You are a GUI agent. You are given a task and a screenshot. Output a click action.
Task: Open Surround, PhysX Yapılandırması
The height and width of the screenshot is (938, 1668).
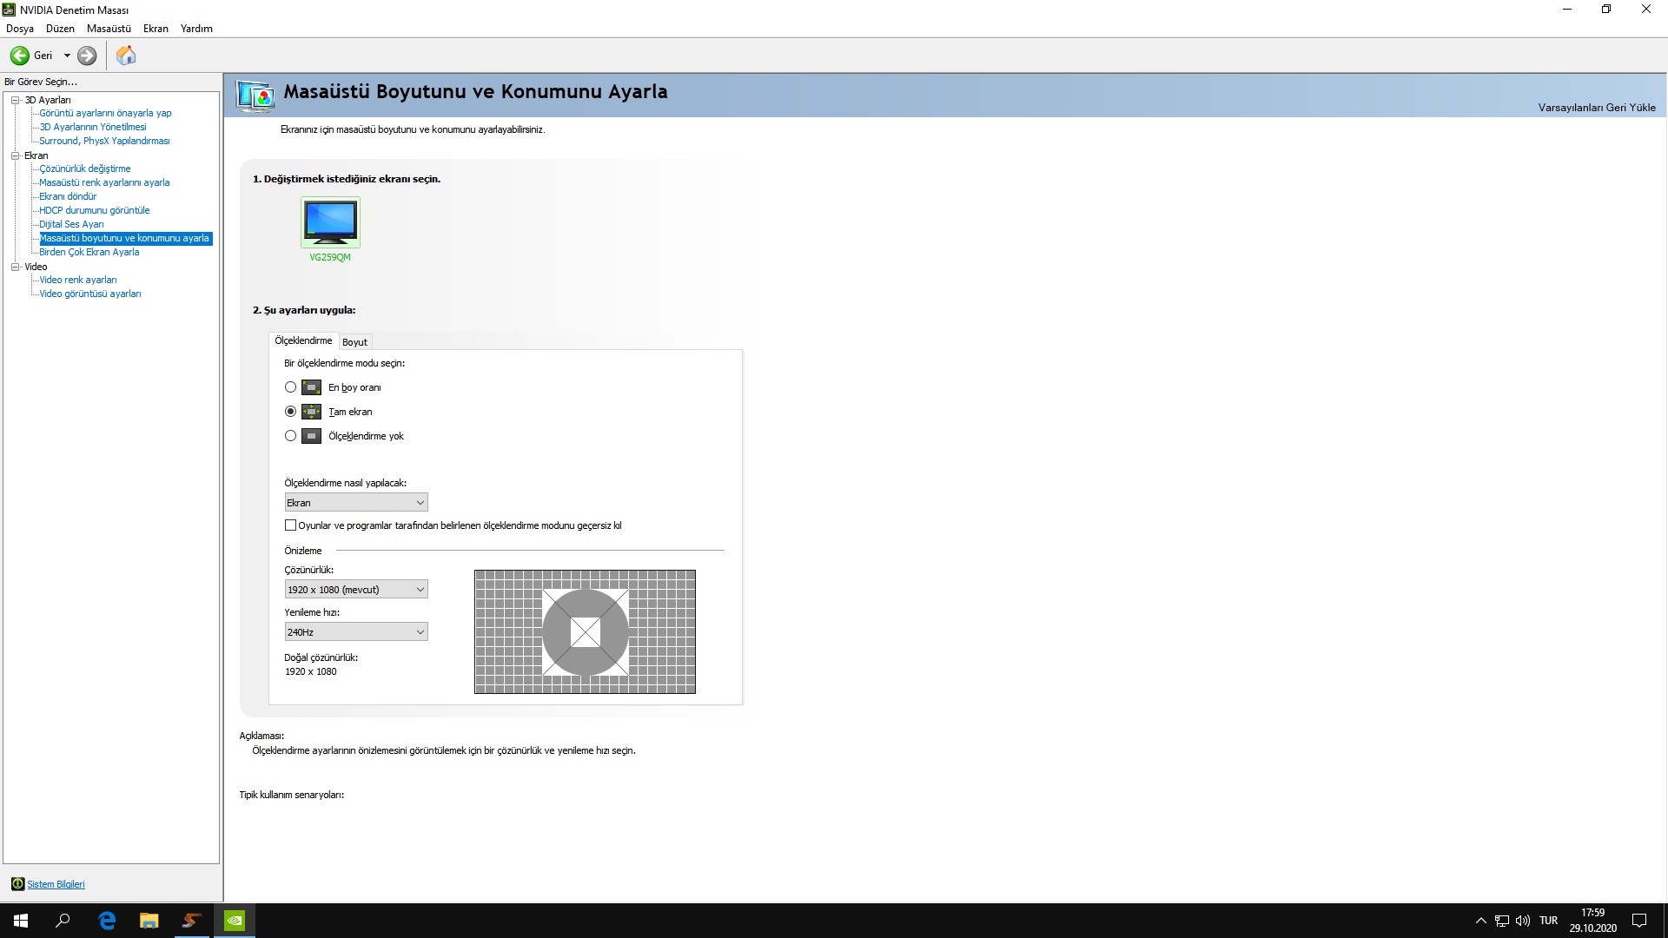coord(104,141)
